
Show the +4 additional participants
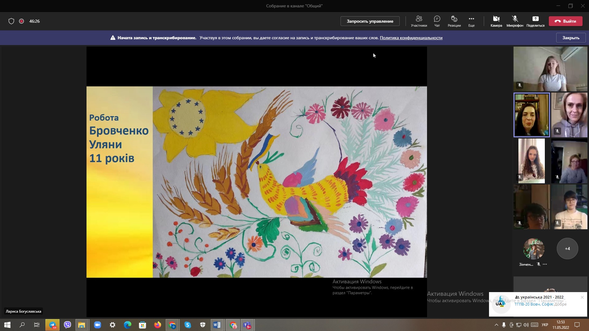567,249
